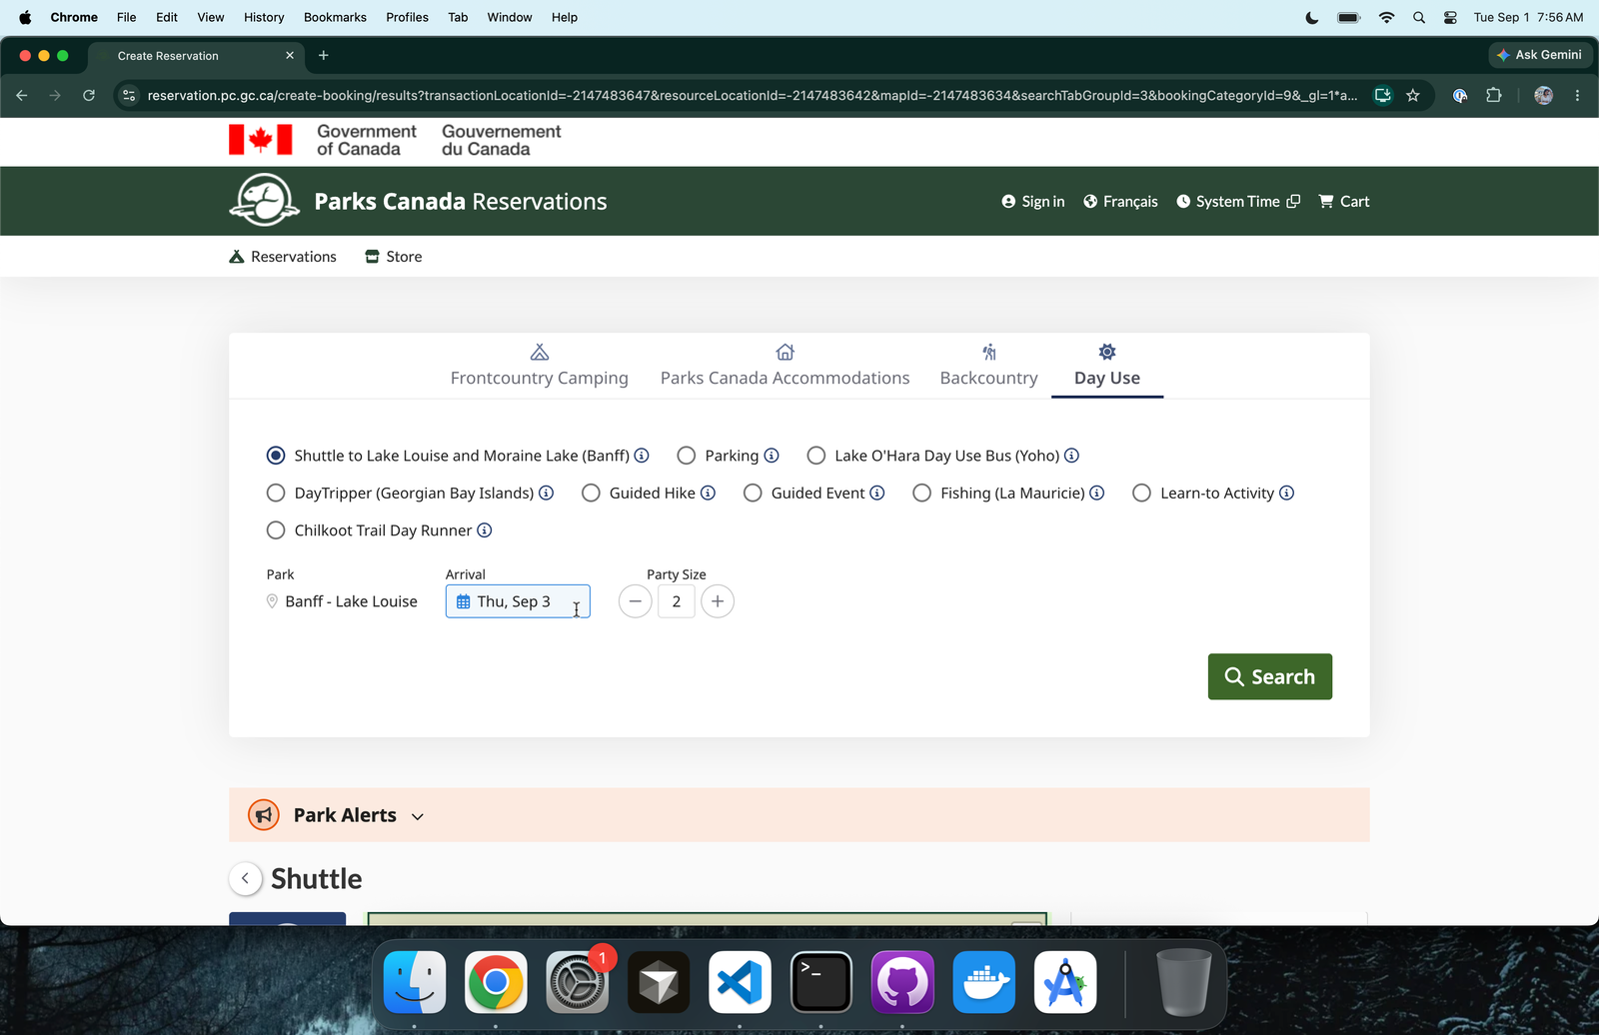Bookmark this page with the star icon
The height and width of the screenshot is (1035, 1599).
pyautogui.click(x=1413, y=95)
